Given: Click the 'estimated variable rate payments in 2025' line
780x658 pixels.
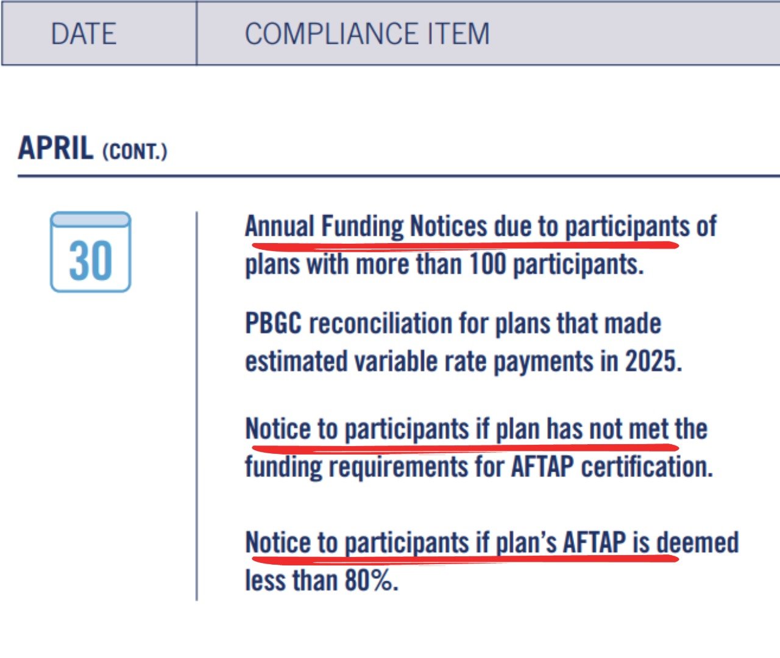Looking at the screenshot, I should [x=463, y=361].
